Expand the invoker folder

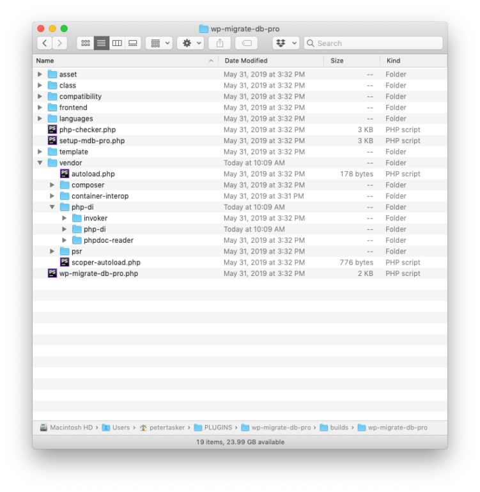click(65, 219)
